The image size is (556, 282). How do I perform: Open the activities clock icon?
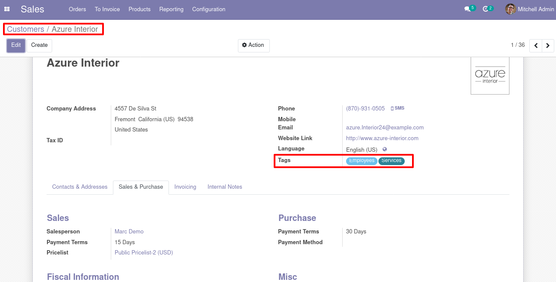pyautogui.click(x=486, y=9)
